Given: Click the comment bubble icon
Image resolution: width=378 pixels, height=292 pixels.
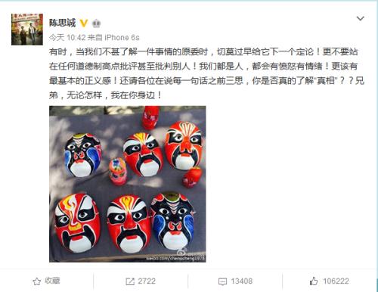Looking at the screenshot, I should pyautogui.click(x=222, y=281).
